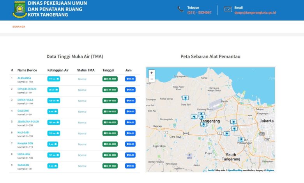304x183 pixels.
Task: Click the Mapbox attribution link on map
Action: (270, 170)
